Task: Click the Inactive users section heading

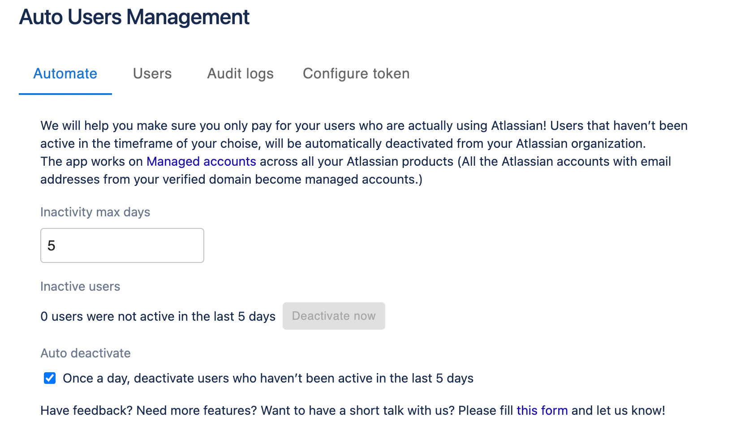Action: [80, 286]
